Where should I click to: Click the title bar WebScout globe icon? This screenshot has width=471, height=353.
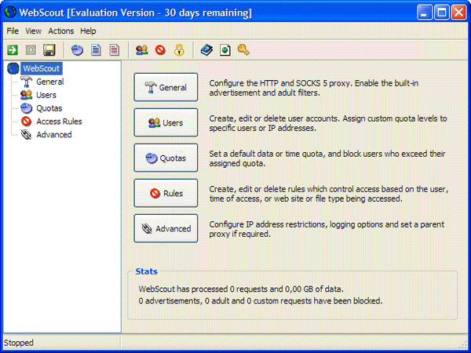[x=10, y=13]
